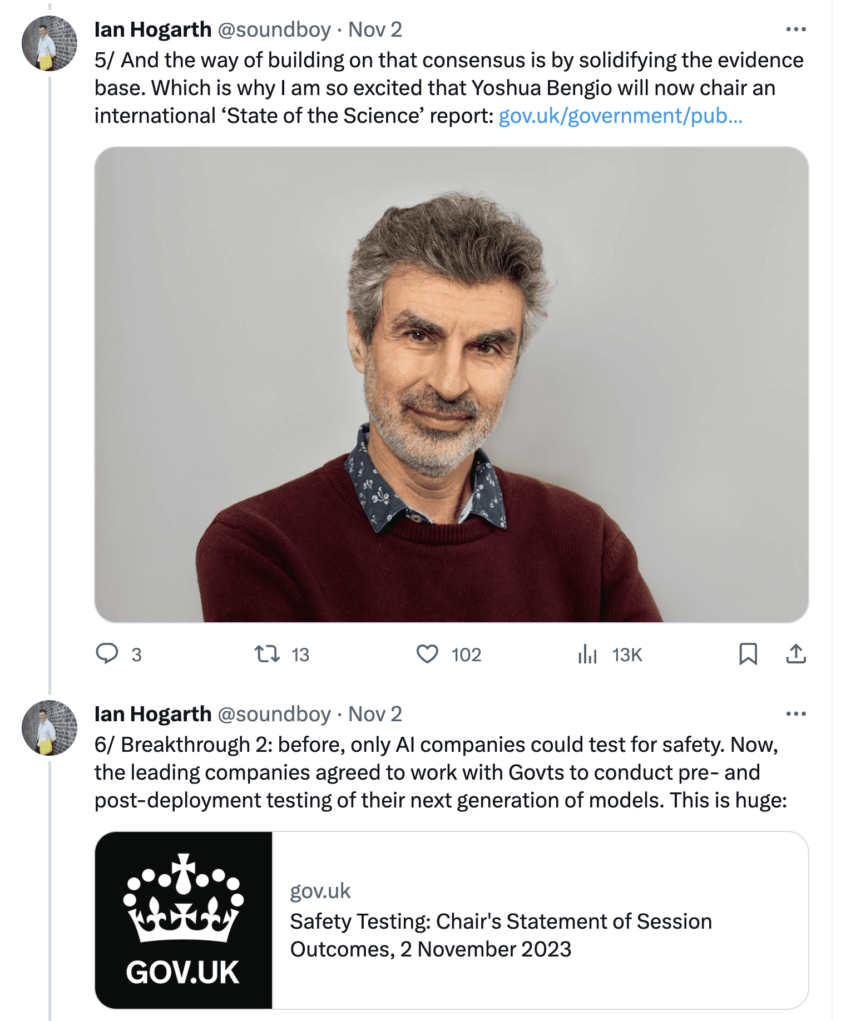The width and height of the screenshot is (841, 1021).
Task: Open the gov.uk/government/pub… link
Action: click(x=621, y=116)
